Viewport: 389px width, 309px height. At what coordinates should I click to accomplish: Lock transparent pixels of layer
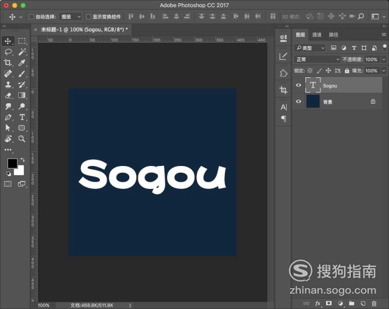pyautogui.click(x=310, y=71)
